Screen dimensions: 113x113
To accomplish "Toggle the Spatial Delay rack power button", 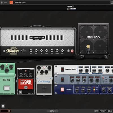I will pos(62,69).
